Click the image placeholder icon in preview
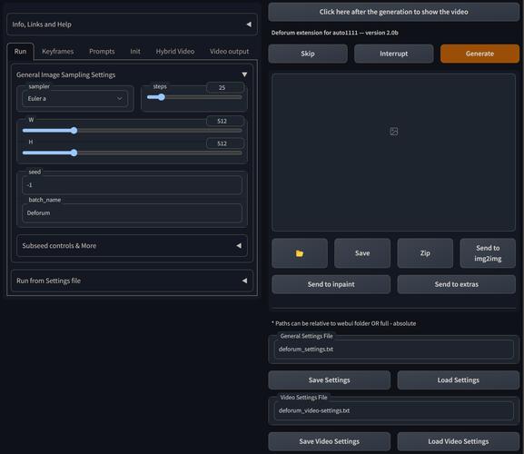Screen dimensions: 524x454 (x=393, y=132)
